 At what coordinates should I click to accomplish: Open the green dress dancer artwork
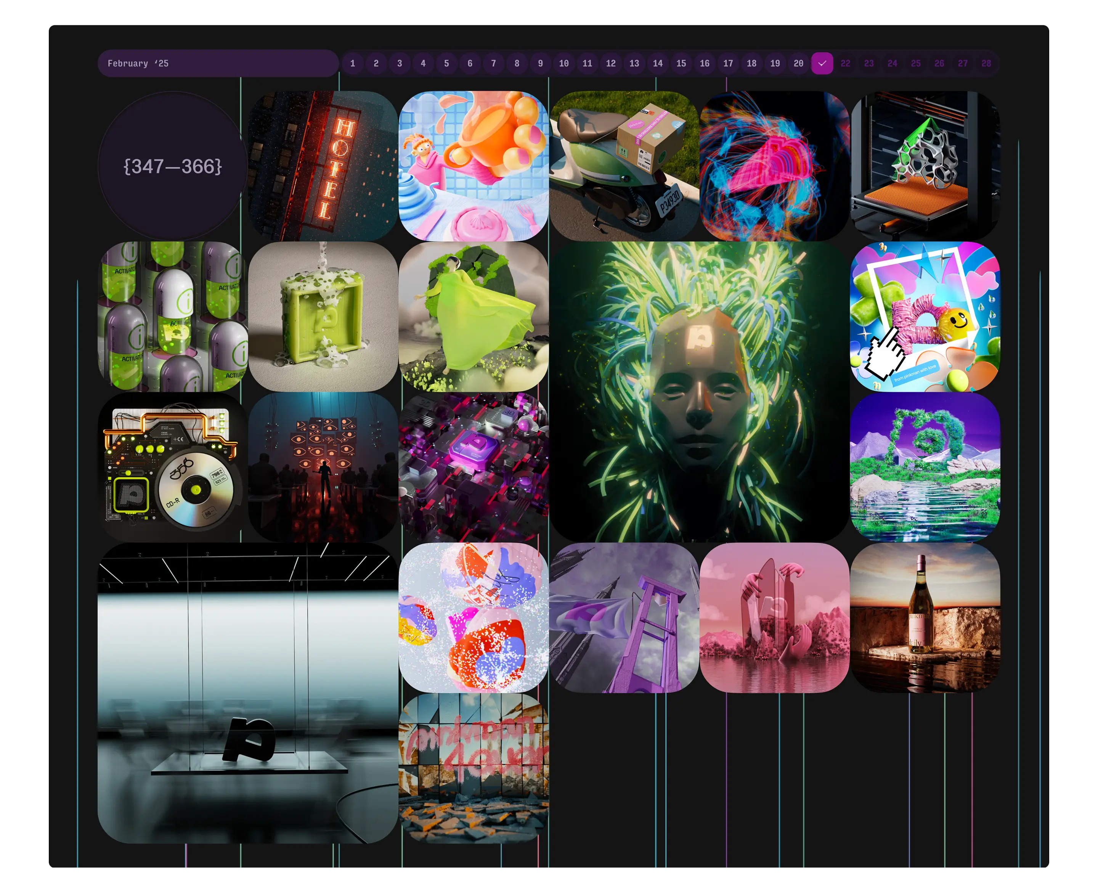474,317
